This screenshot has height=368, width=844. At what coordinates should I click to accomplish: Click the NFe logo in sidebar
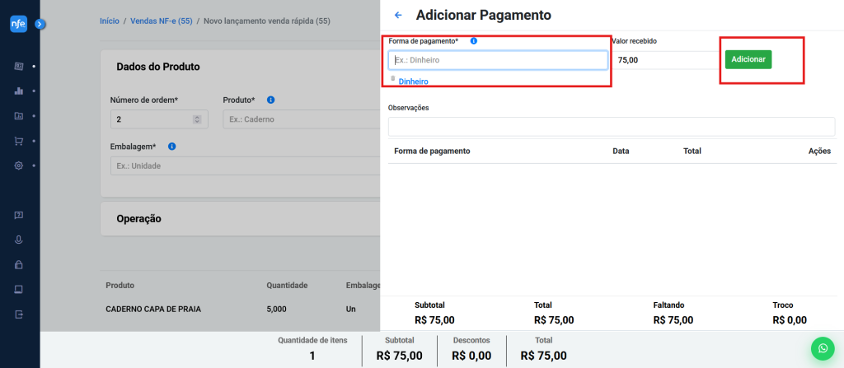click(18, 25)
